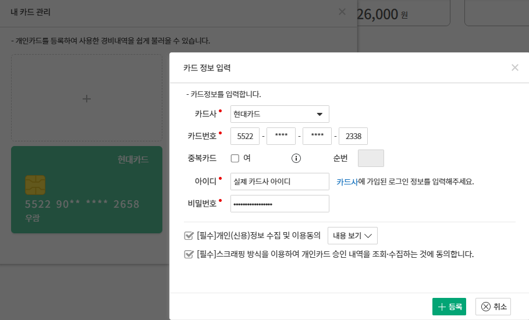Uncheck 개인(신용)정보 수집 및 이용동의 checkbox
Screen dimensions: 529x320
tap(189, 236)
